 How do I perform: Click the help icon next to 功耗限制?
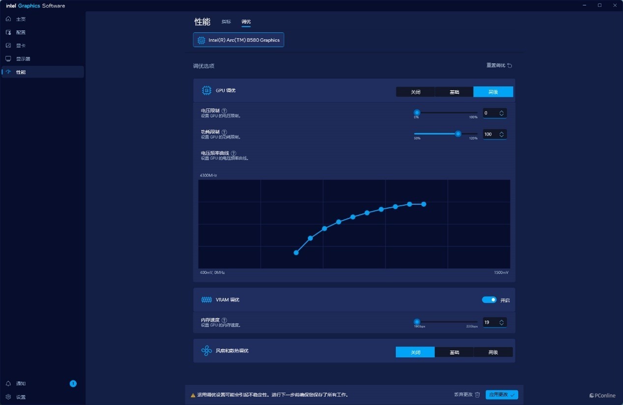click(224, 132)
